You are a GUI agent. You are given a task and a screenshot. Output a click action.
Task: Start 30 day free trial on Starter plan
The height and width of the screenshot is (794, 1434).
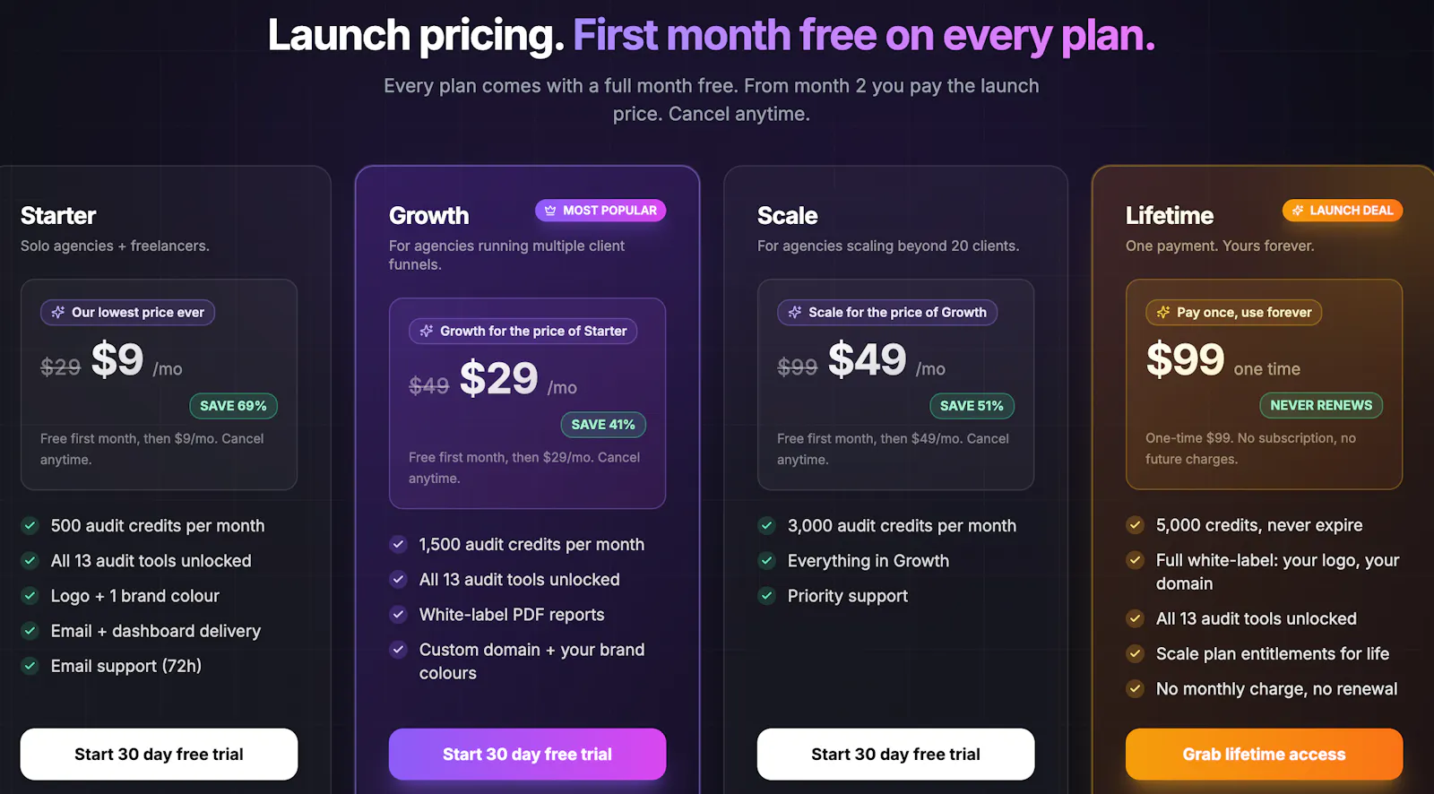click(159, 755)
